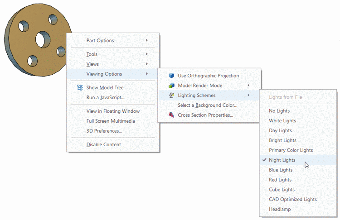This screenshot has height=220, width=340.
Task: Click the Lighting Schemes lamp icon
Action: pyautogui.click(x=171, y=95)
